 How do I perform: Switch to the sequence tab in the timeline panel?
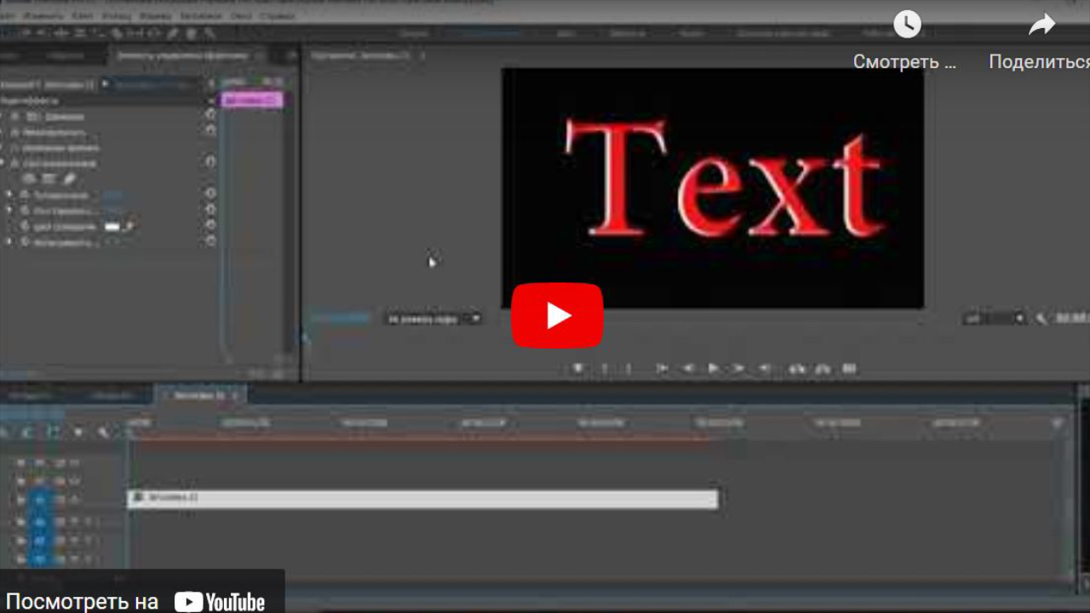[x=199, y=396]
